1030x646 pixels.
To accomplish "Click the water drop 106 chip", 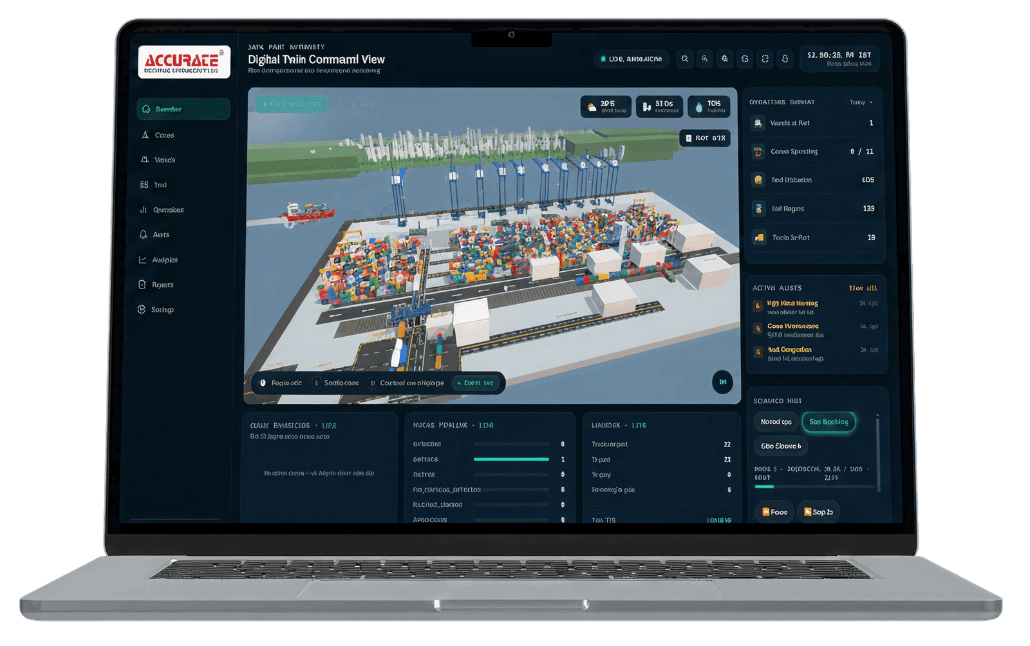I will [x=709, y=106].
